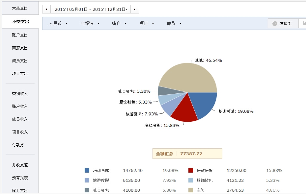Viewport: 306px width, 194px height.
Task: Click the 旅游度假: 7.93% chart label
Action: coord(142,114)
